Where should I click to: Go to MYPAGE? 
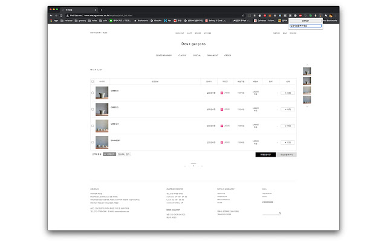207,33
